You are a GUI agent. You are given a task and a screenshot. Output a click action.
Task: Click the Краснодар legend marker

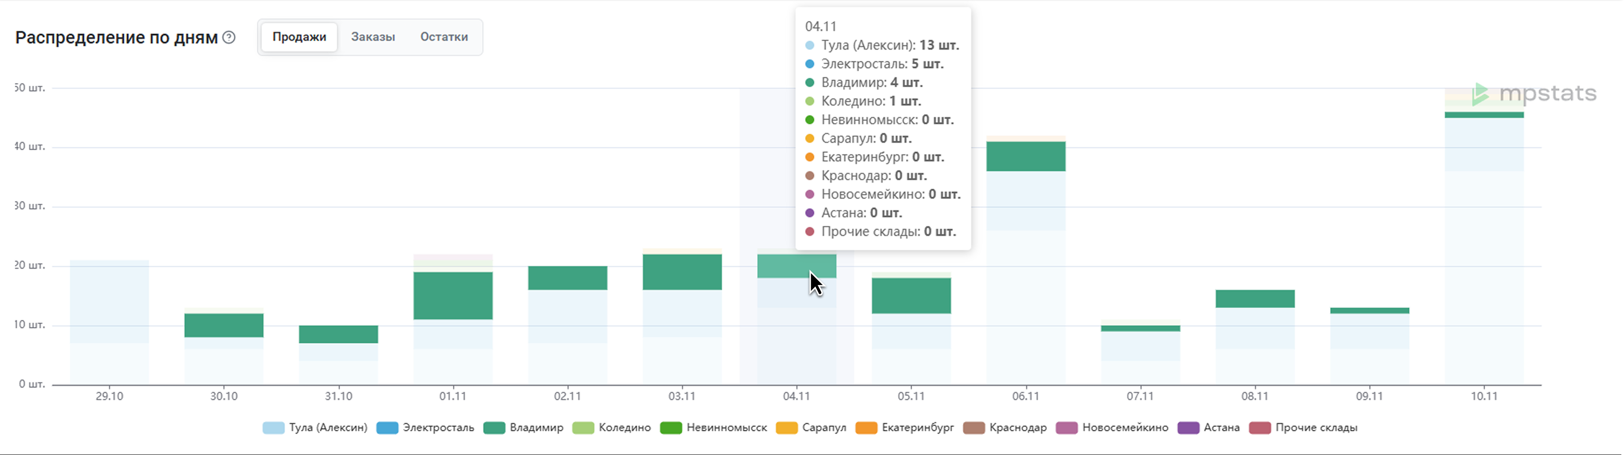[974, 428]
